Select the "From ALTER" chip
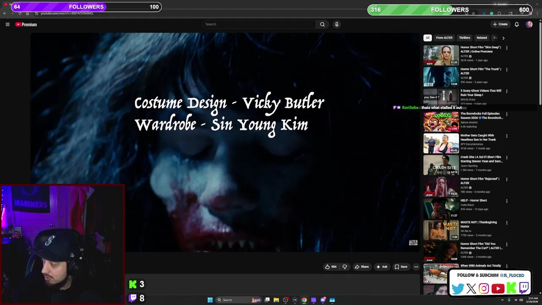 pos(444,38)
